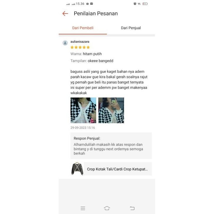Screen dimensions: 214x214
Task: Tap the review text starting with baguss
Action: (109, 82)
